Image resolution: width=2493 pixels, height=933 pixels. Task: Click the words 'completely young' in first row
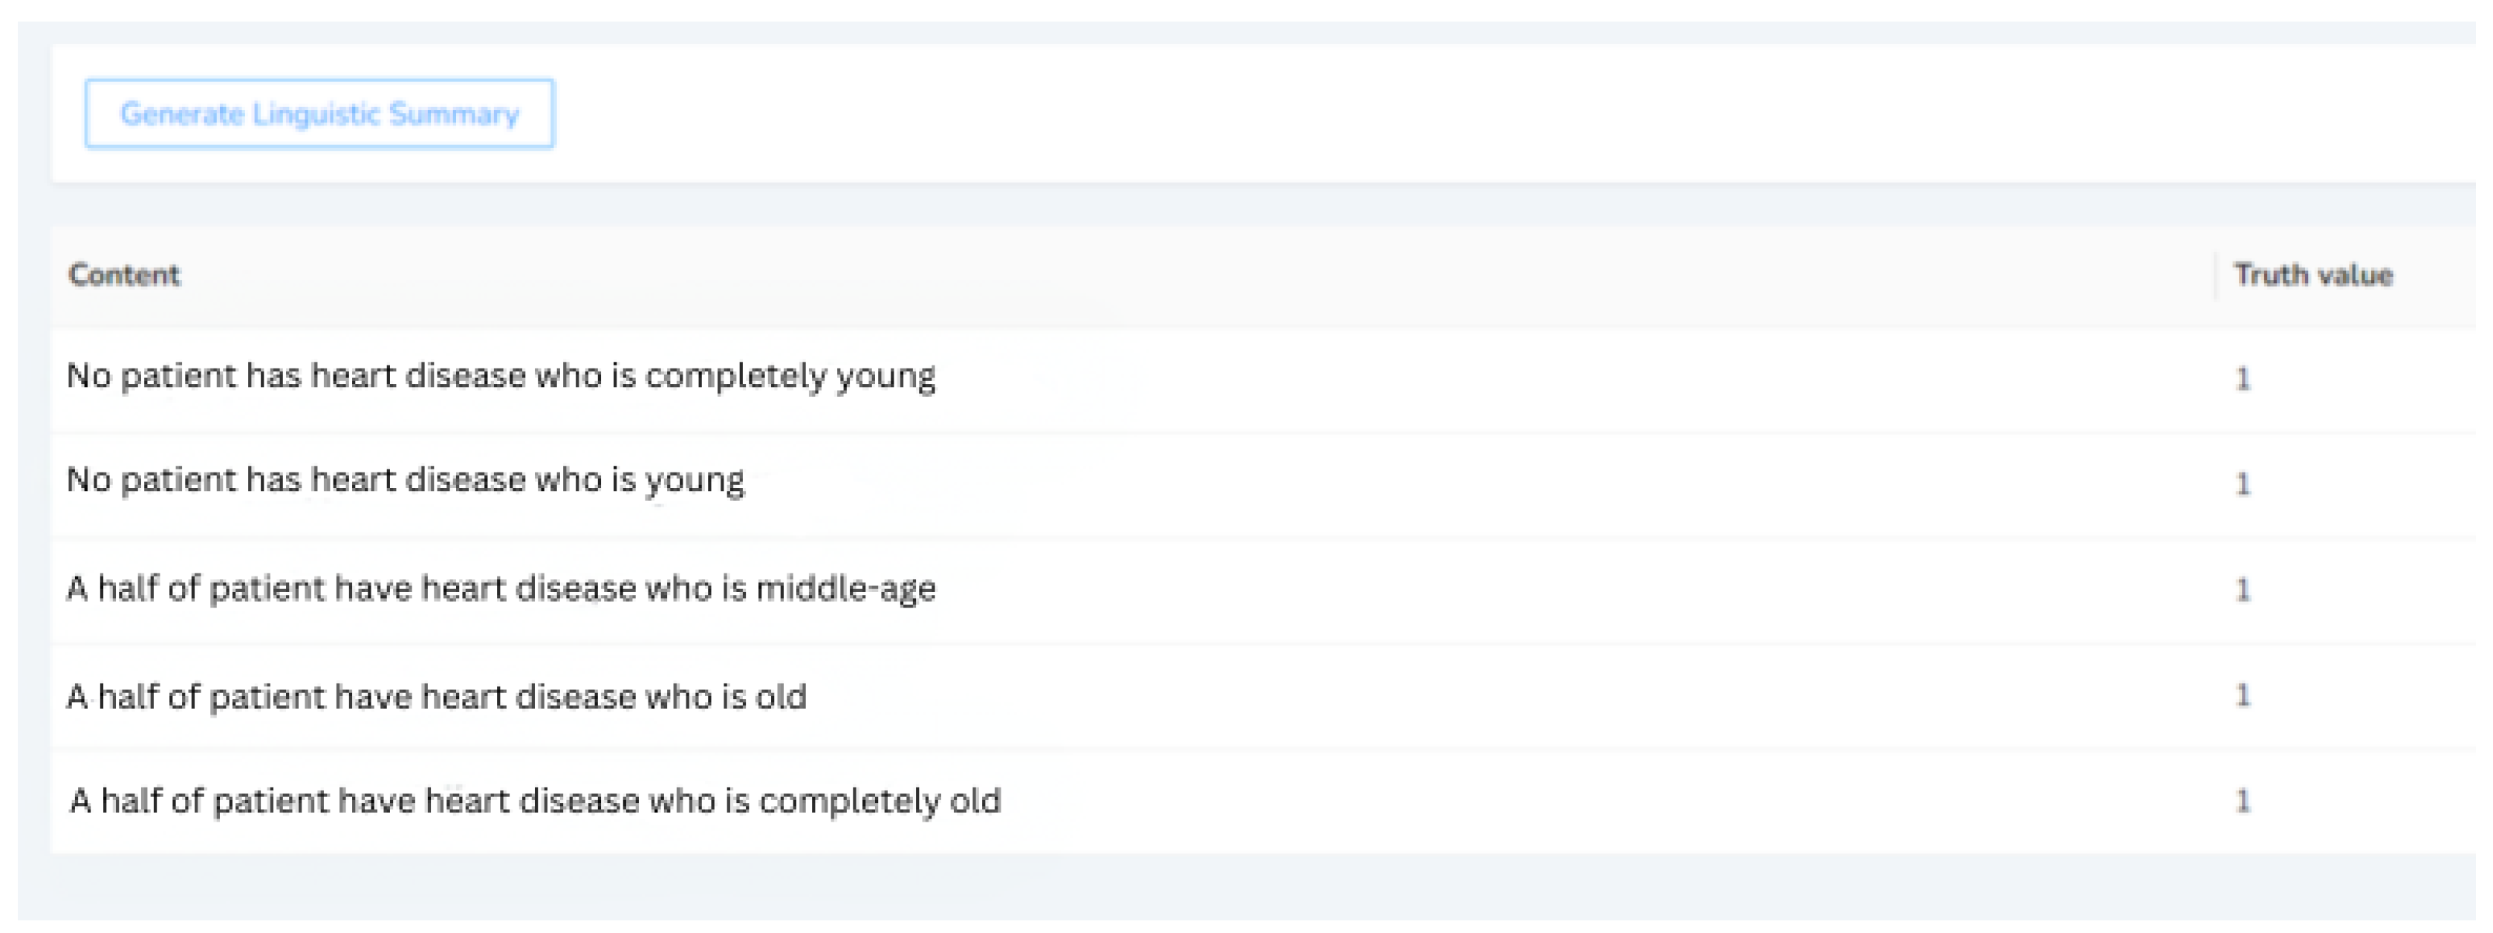point(790,376)
